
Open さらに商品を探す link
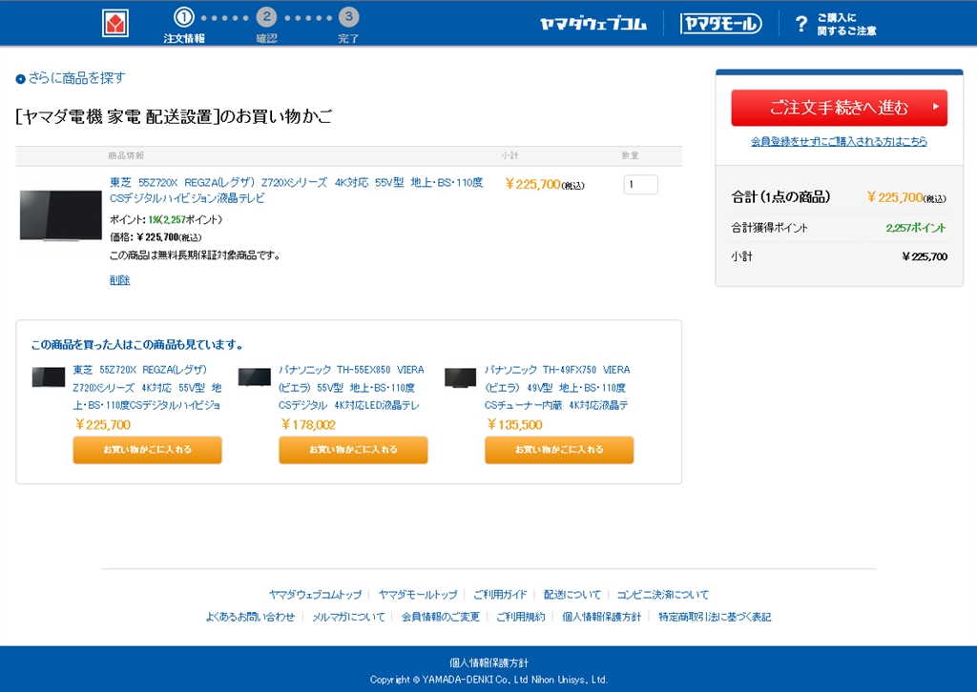(x=76, y=78)
